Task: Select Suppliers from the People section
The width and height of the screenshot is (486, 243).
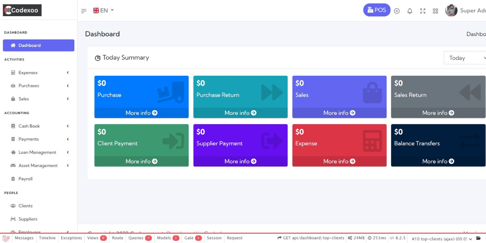Action: click(x=27, y=219)
